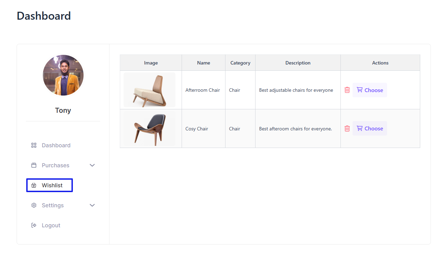Click the Settings gear icon
443x258 pixels.
click(x=34, y=206)
